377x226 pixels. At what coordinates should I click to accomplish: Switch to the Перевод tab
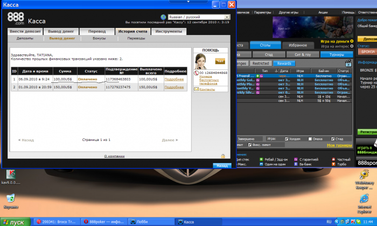[97, 31]
